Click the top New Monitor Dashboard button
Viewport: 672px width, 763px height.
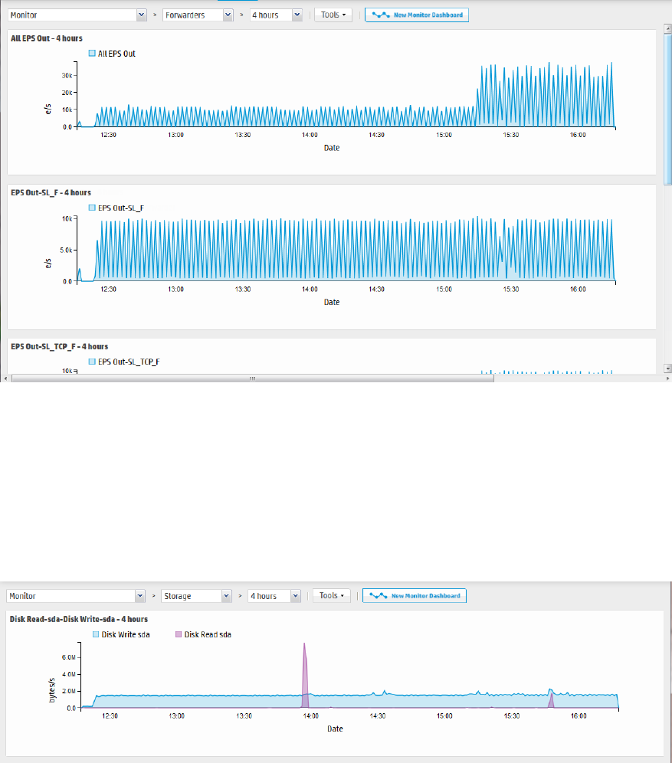(417, 15)
